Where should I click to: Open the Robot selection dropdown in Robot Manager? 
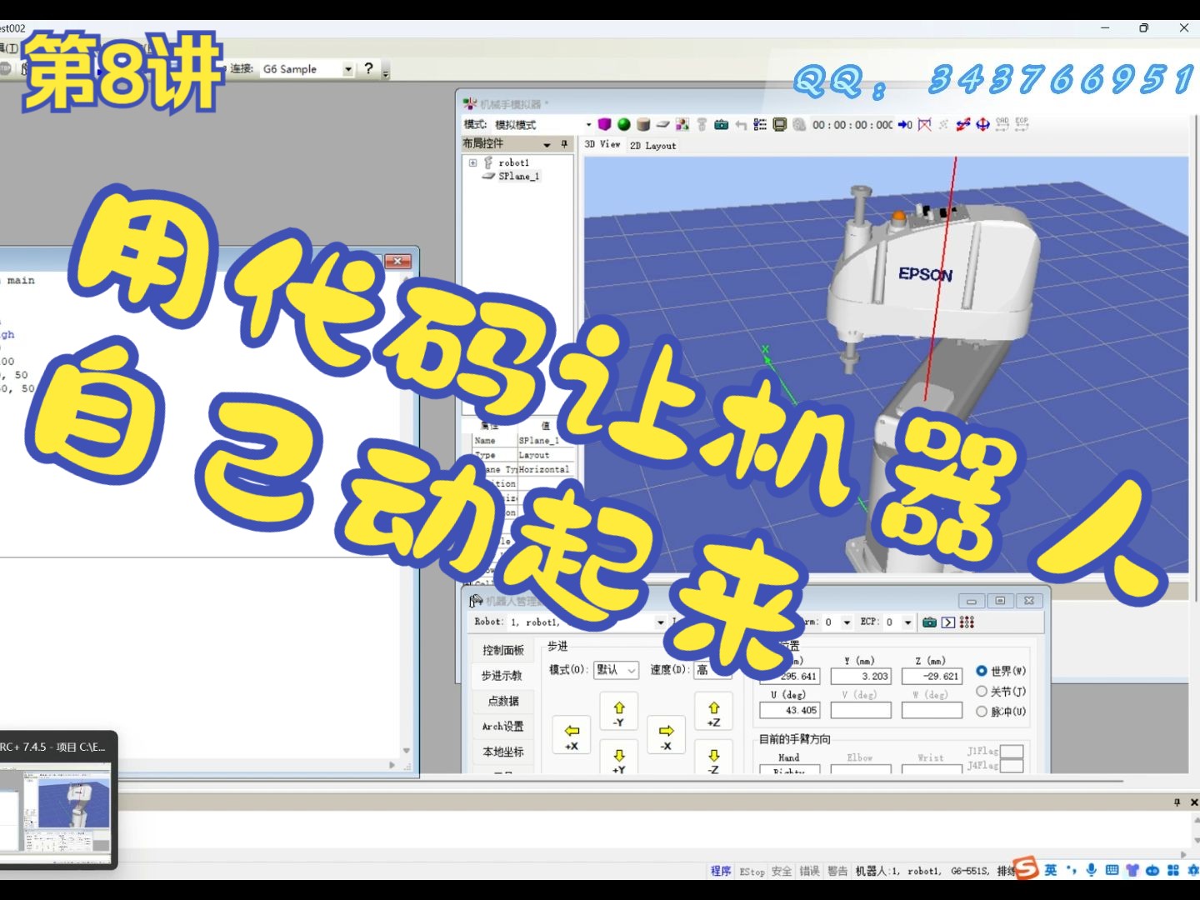point(661,622)
